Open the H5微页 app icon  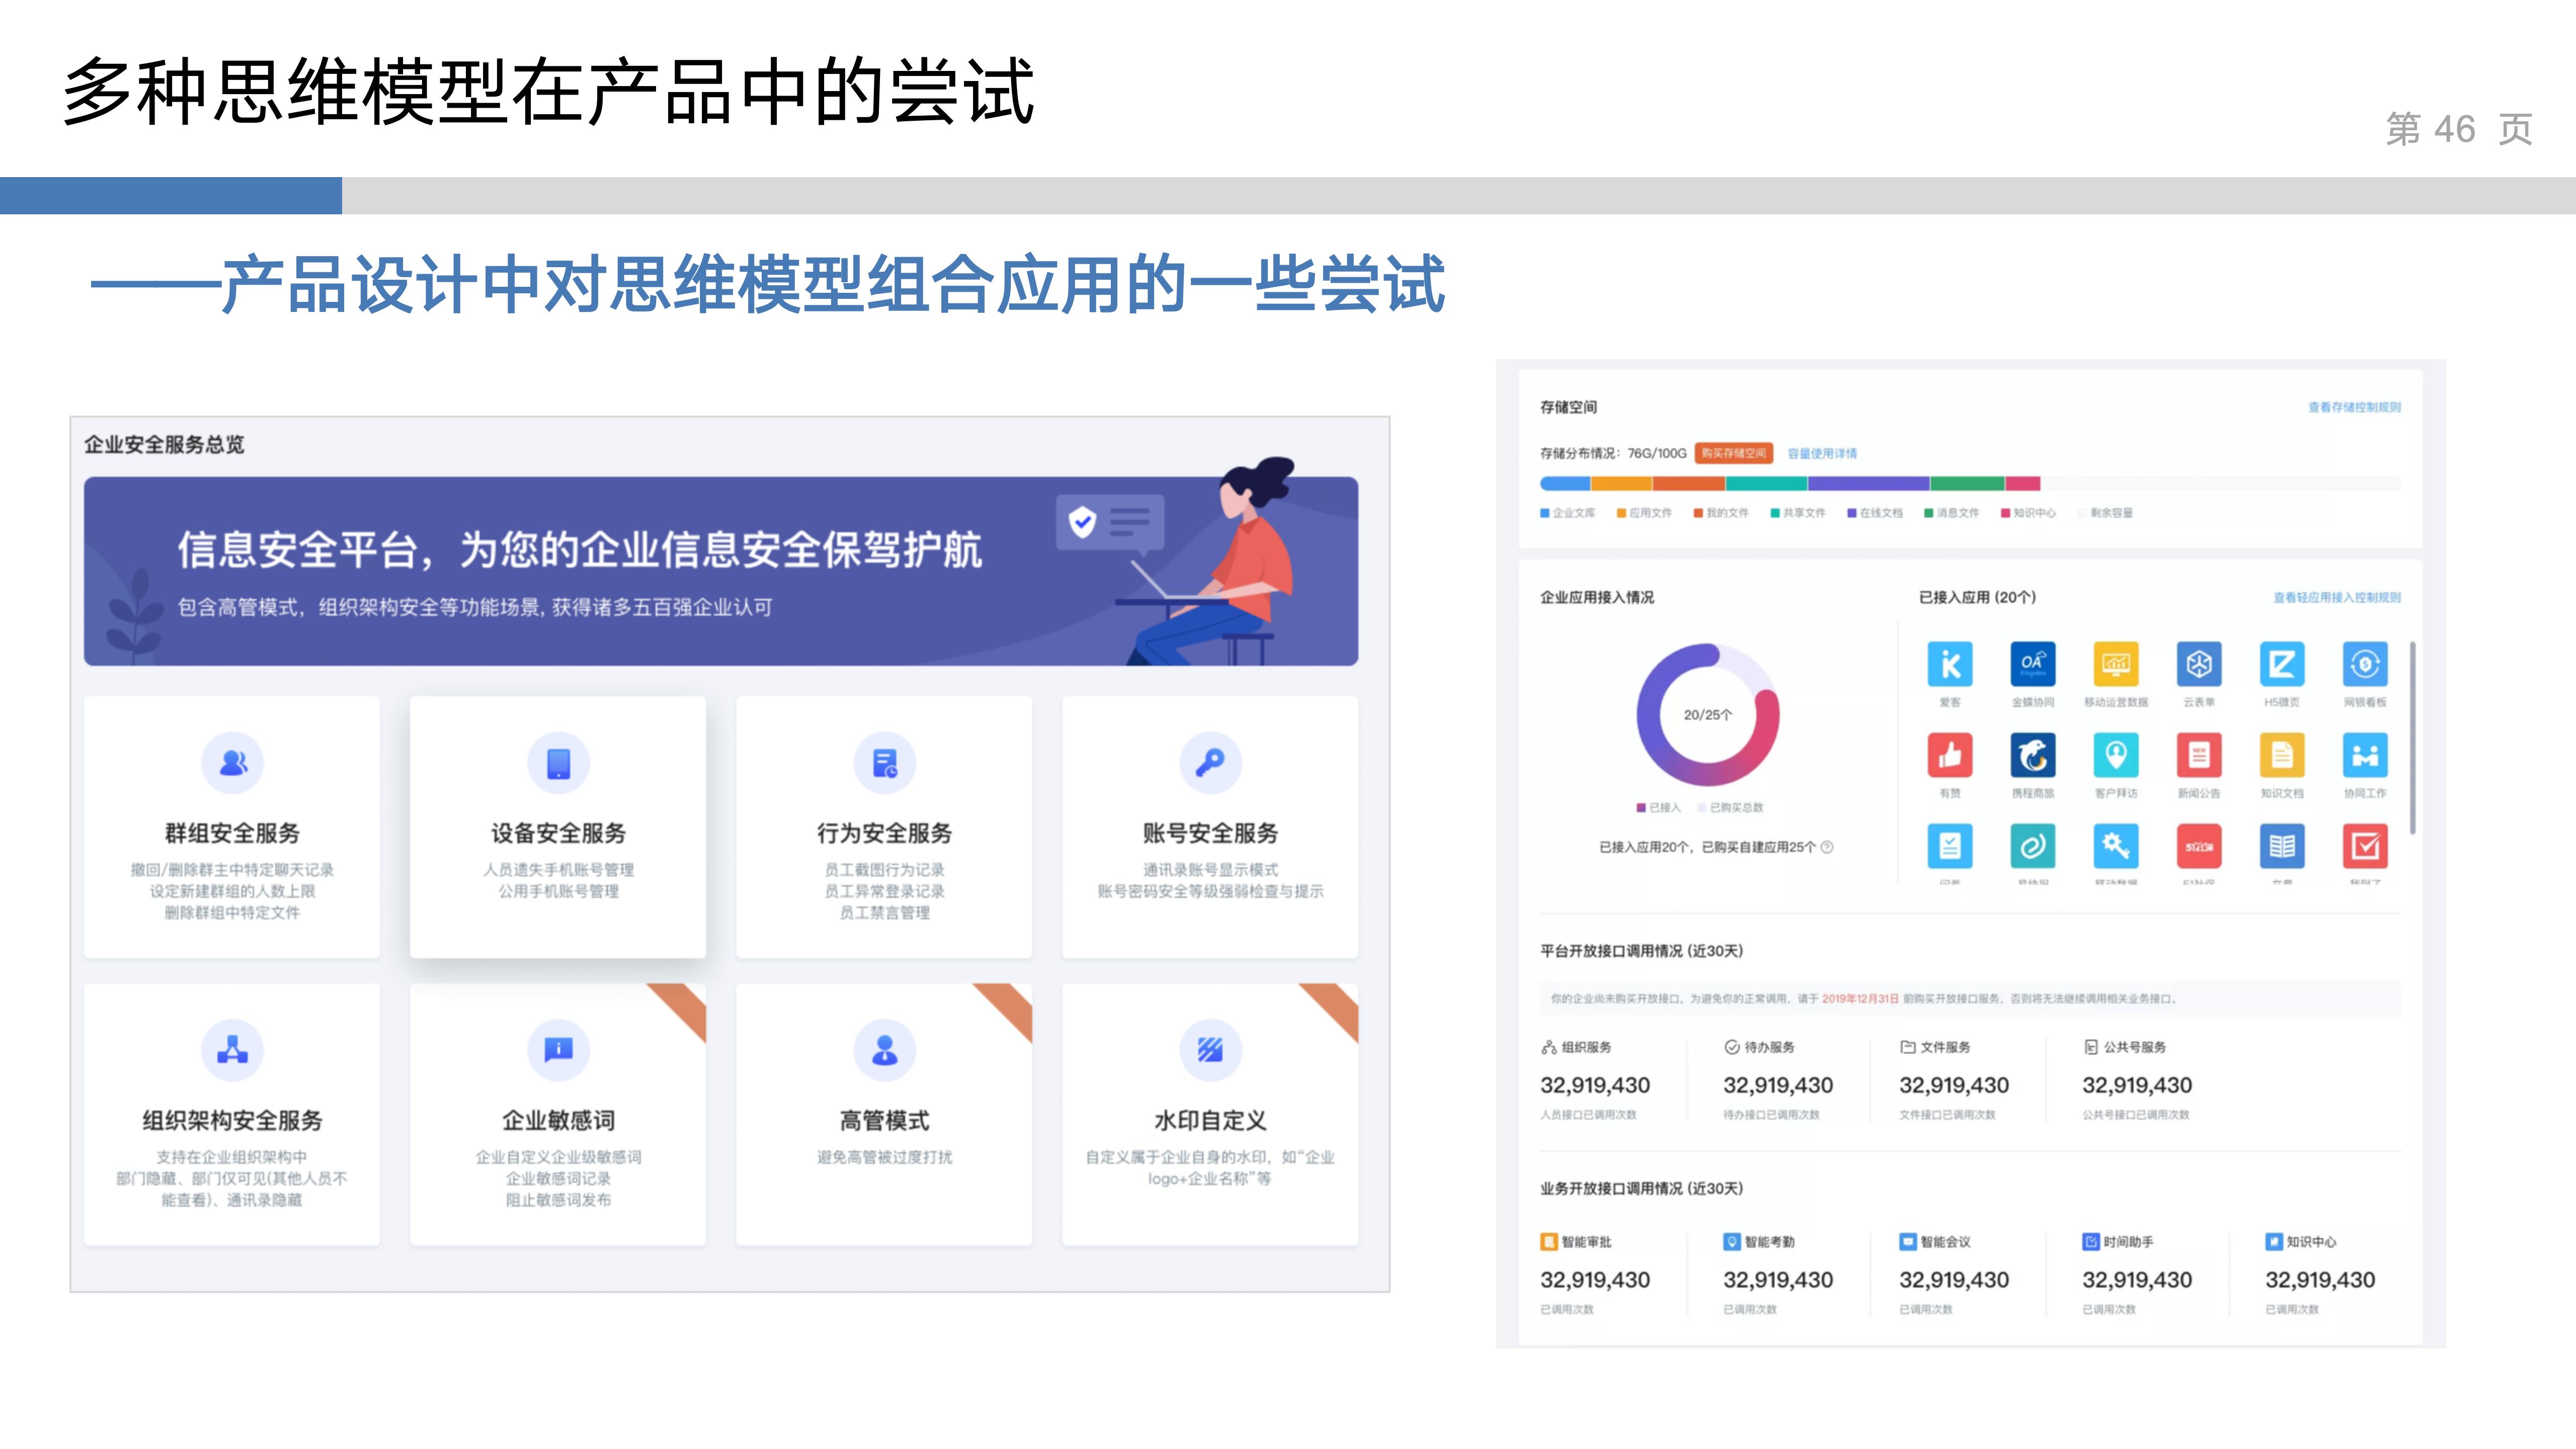pyautogui.click(x=2282, y=664)
